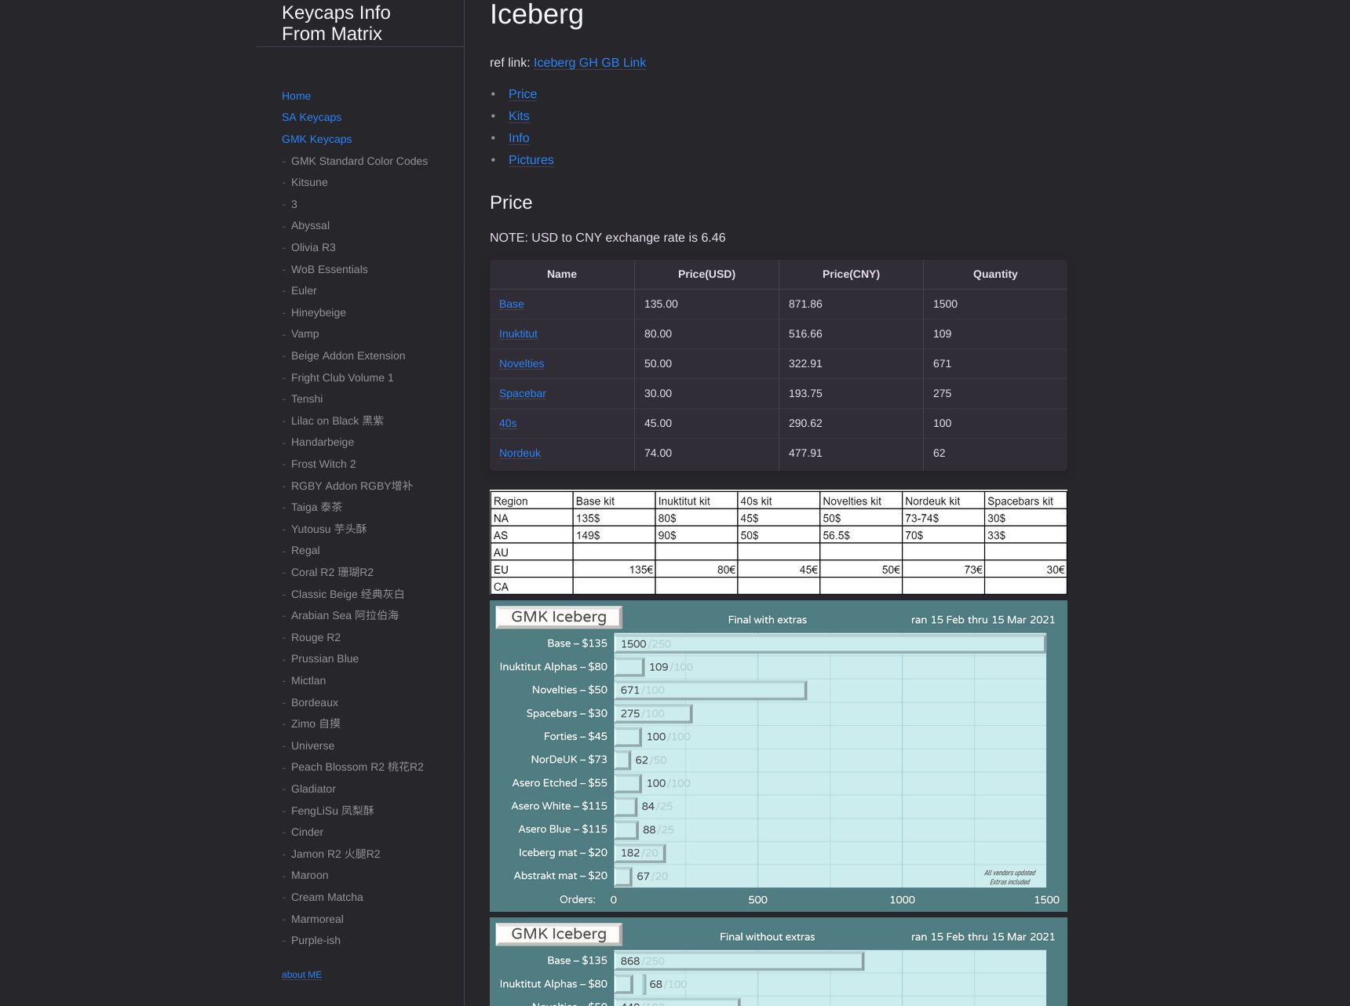Select Cream Matcha in the sidebar
The image size is (1350, 1006).
click(x=327, y=898)
